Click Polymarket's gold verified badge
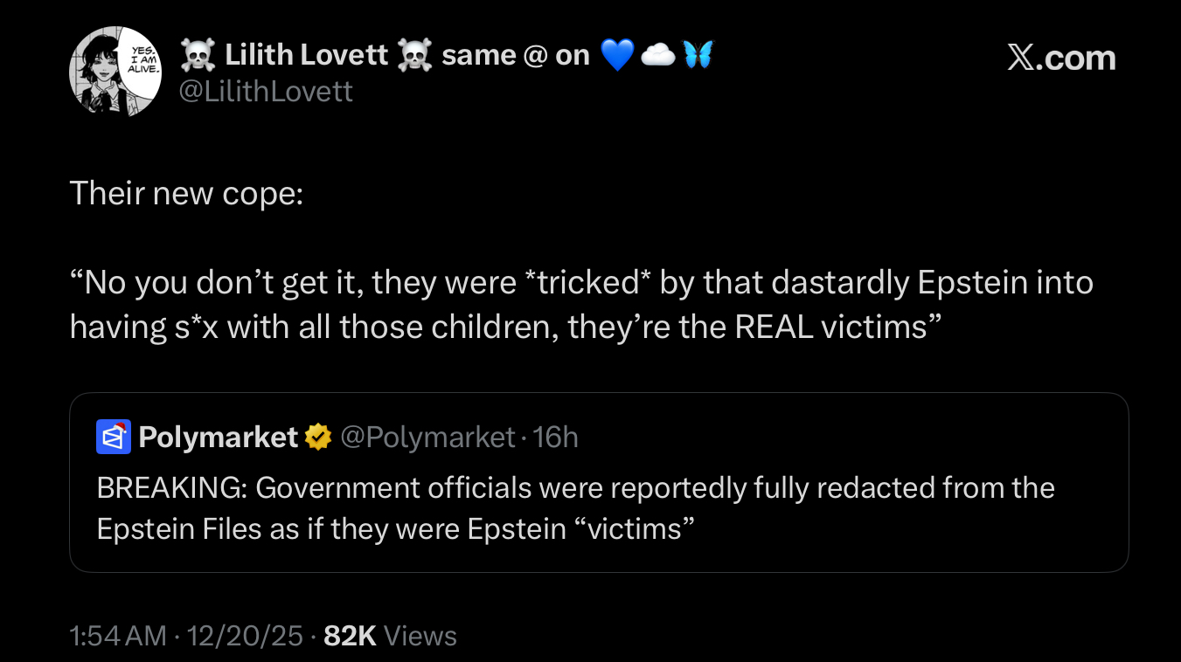1181x662 pixels. coord(317,437)
